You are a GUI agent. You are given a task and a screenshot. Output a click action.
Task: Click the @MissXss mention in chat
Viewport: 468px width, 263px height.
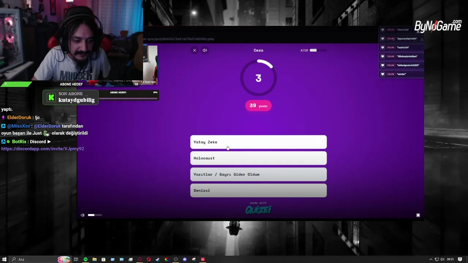pyautogui.click(x=19, y=126)
